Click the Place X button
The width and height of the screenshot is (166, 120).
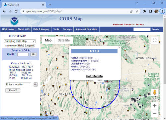pyautogui.click(x=13, y=90)
